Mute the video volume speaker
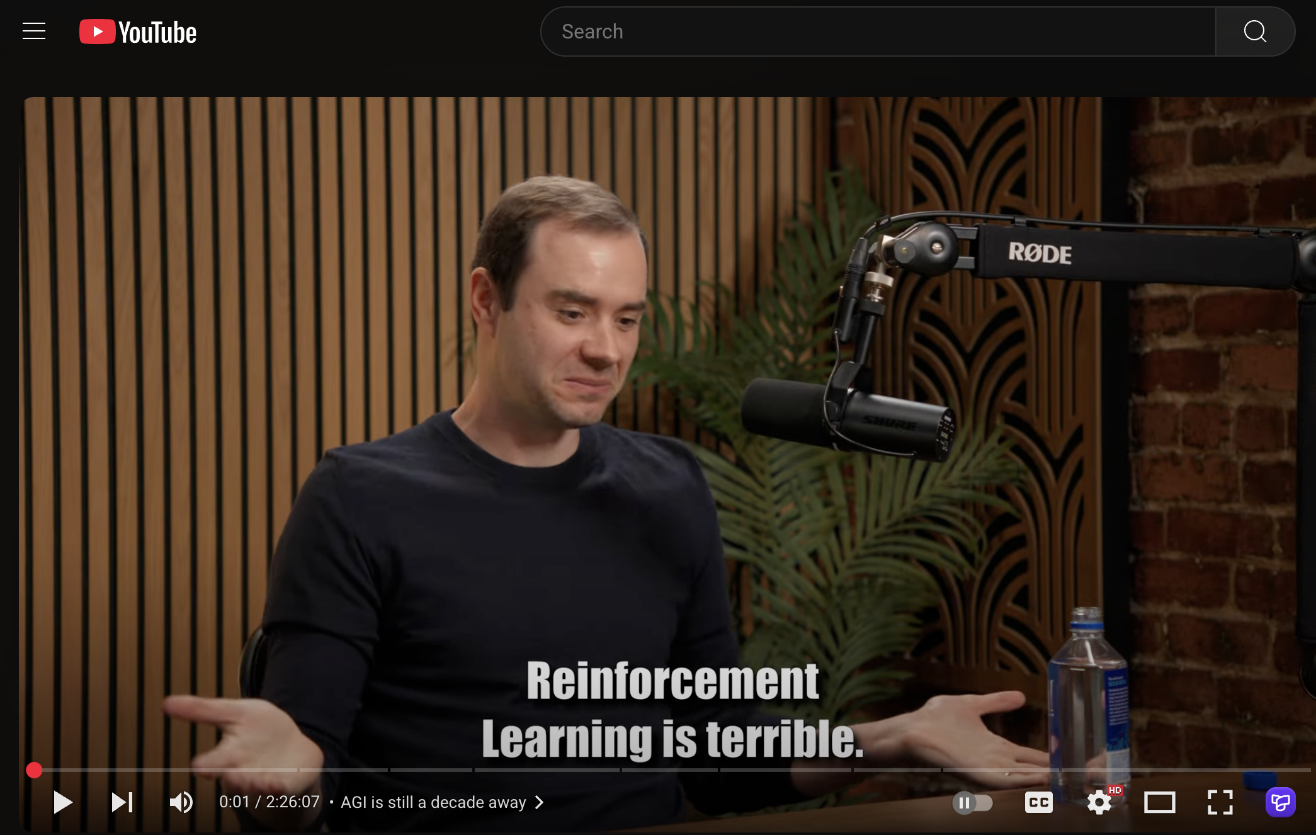Image resolution: width=1316 pixels, height=835 pixels. point(181,802)
